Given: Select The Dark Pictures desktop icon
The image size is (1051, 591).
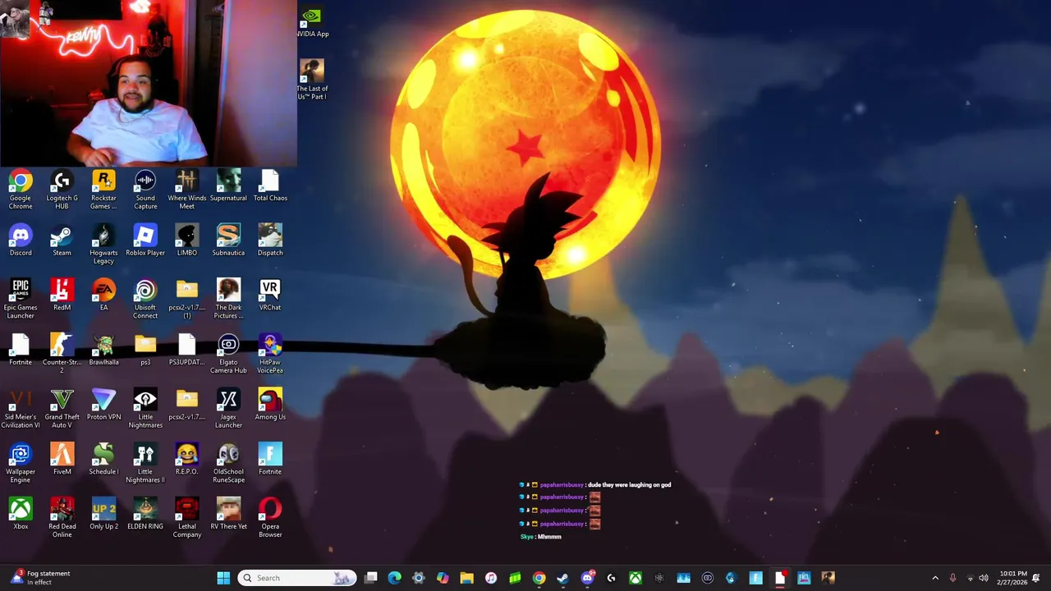Looking at the screenshot, I should tap(228, 299).
